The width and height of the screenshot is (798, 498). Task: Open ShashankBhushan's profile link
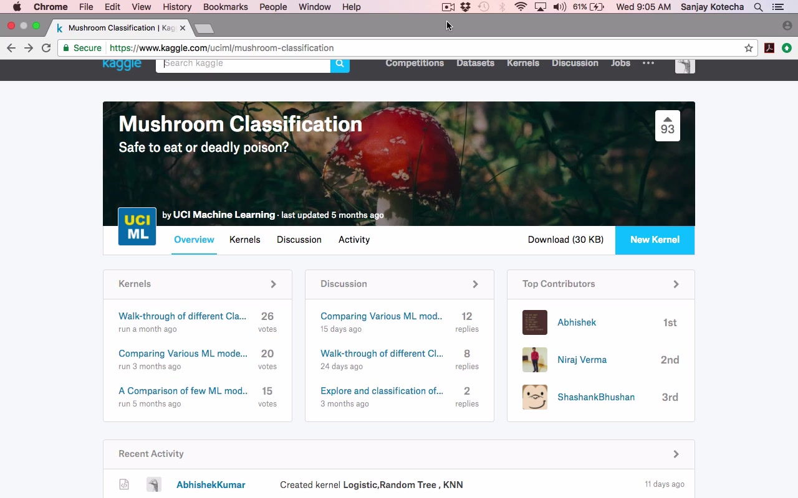(596, 397)
